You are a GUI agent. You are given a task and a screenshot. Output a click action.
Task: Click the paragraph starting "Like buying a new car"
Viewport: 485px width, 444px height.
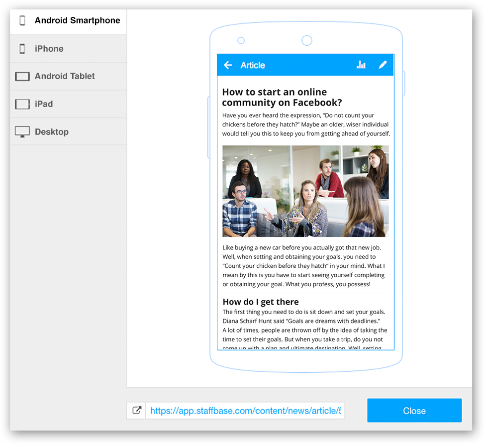[x=304, y=266]
